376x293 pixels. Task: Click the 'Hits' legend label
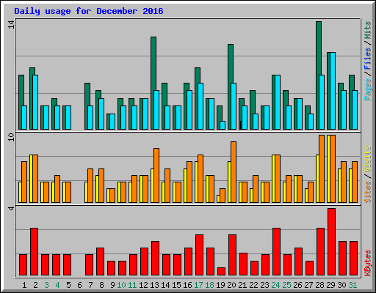click(368, 30)
